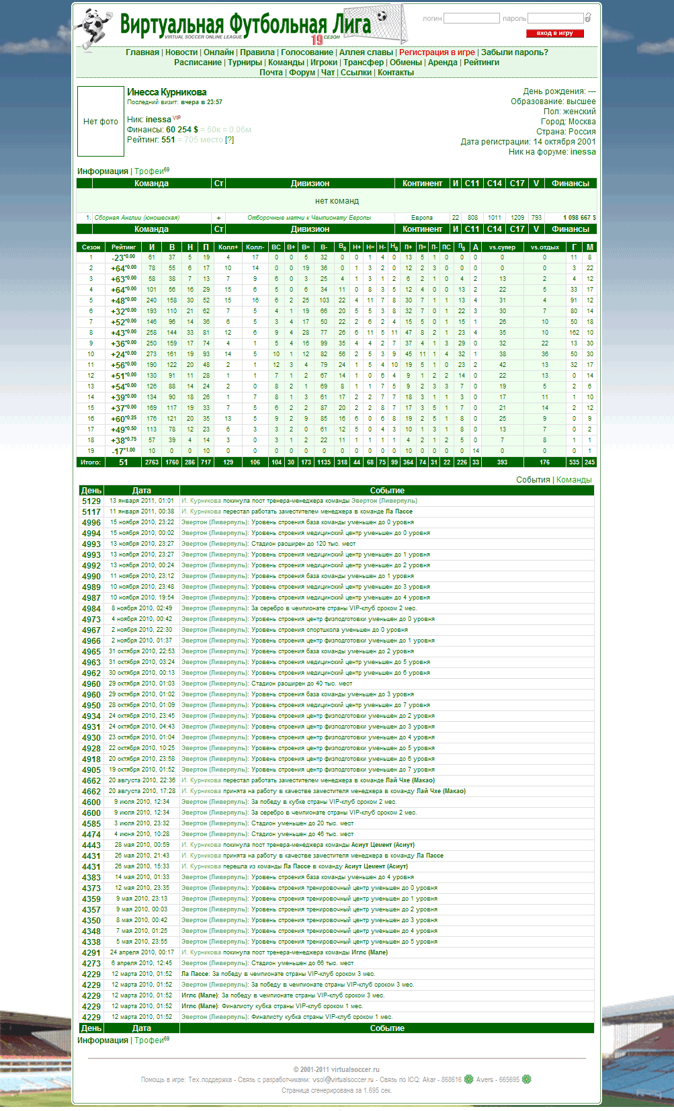Open the Турниры menu link
Screen dimensions: 674x1111
pyautogui.click(x=245, y=63)
